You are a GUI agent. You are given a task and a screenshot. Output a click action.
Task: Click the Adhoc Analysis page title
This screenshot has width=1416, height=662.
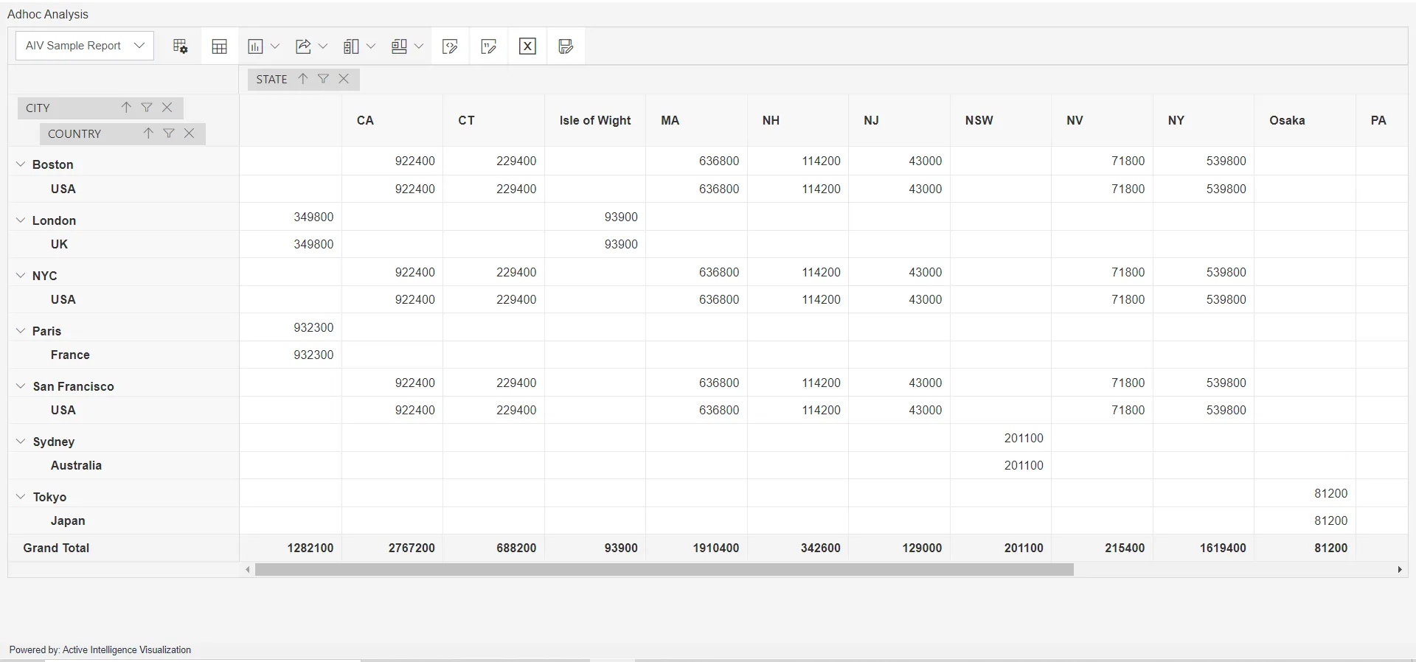point(48,14)
